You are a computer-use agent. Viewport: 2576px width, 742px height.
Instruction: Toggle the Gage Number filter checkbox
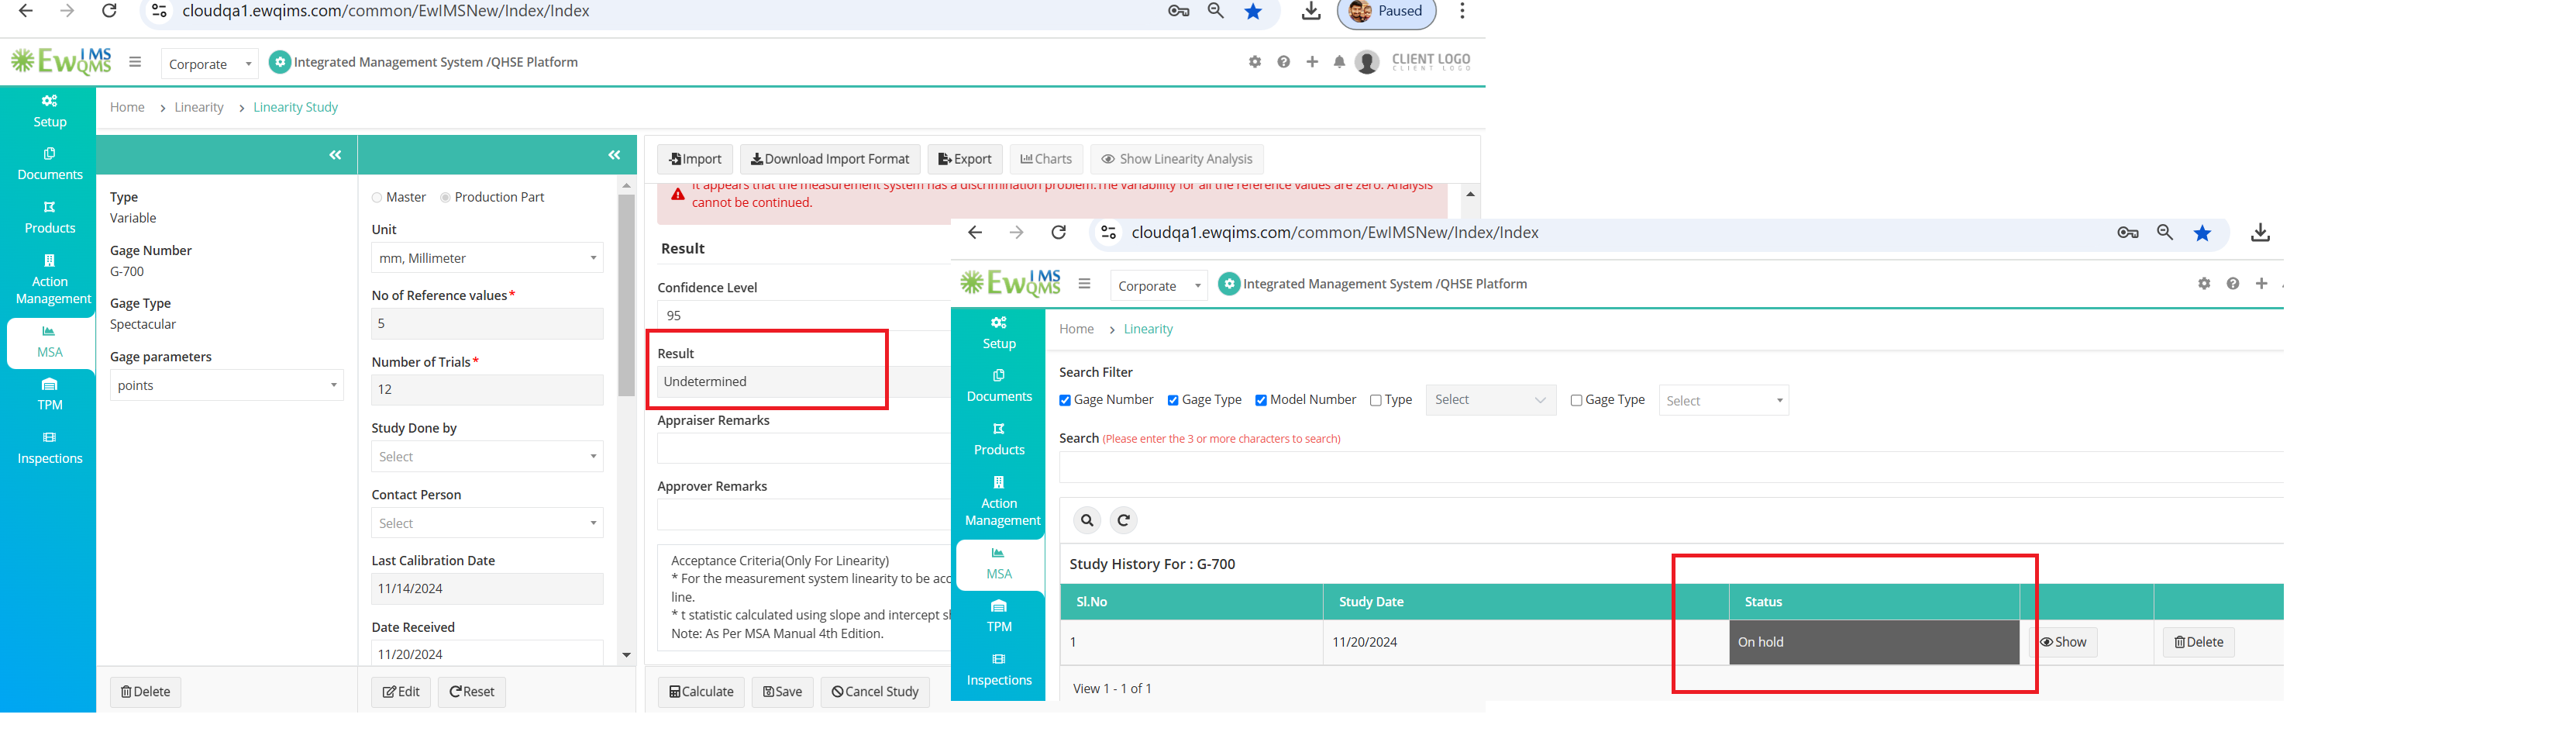(1065, 401)
